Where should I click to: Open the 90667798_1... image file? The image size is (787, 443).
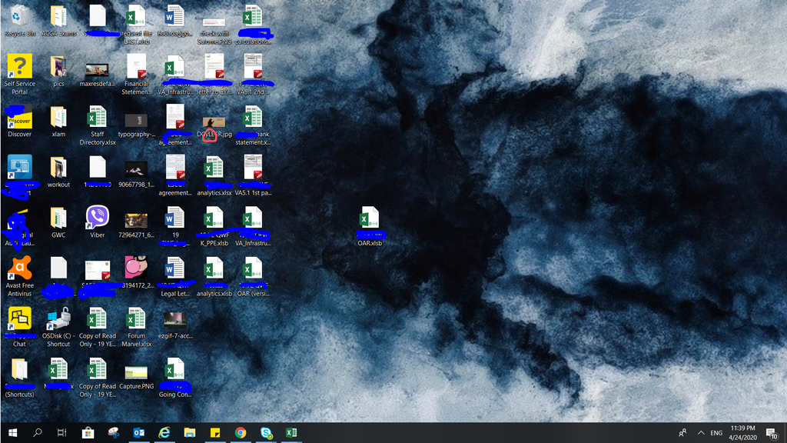coord(136,175)
